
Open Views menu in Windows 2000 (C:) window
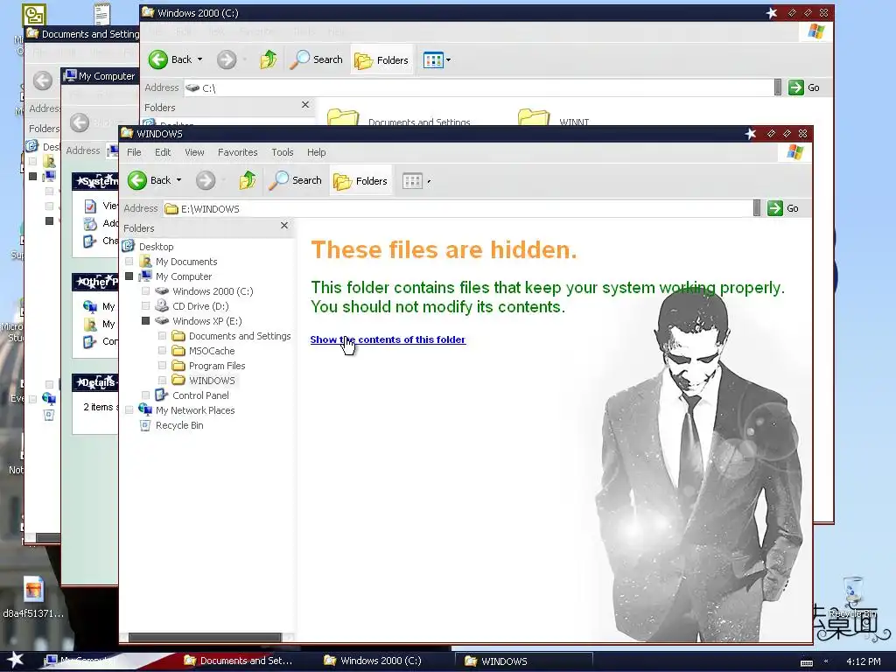[x=437, y=60]
